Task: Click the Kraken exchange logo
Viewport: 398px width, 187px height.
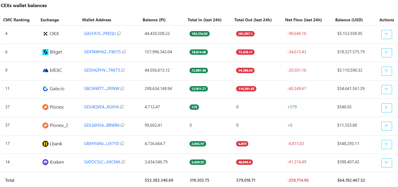Action: (x=45, y=162)
